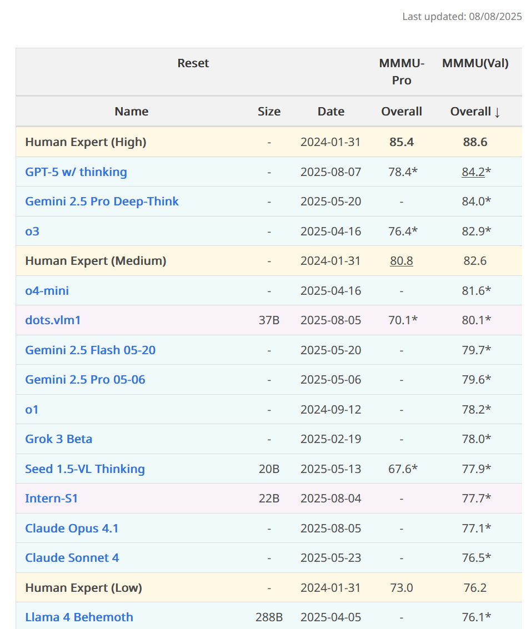
Task: Sort by MMMU-Pro Overall column
Action: click(402, 112)
